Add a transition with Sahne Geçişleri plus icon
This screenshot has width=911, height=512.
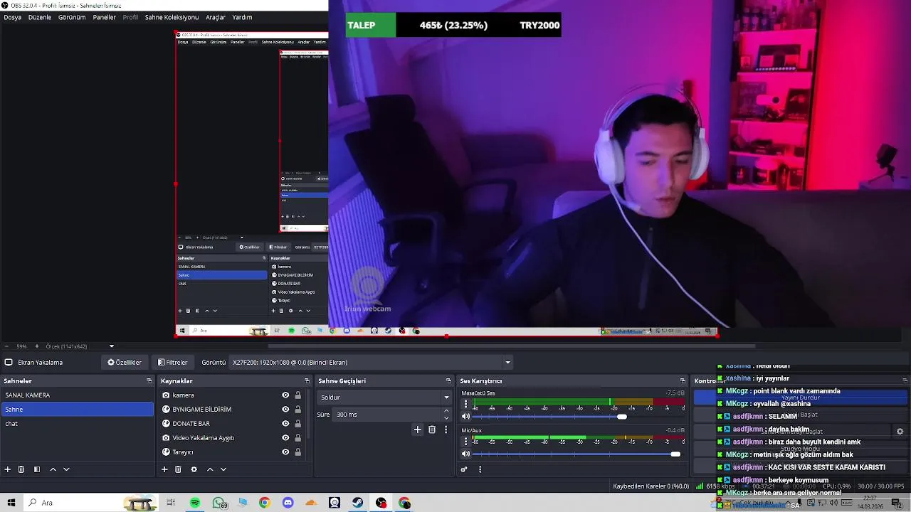tap(418, 430)
